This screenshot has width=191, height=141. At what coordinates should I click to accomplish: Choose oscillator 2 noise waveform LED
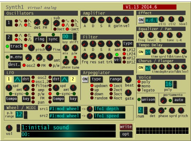point(26,40)
